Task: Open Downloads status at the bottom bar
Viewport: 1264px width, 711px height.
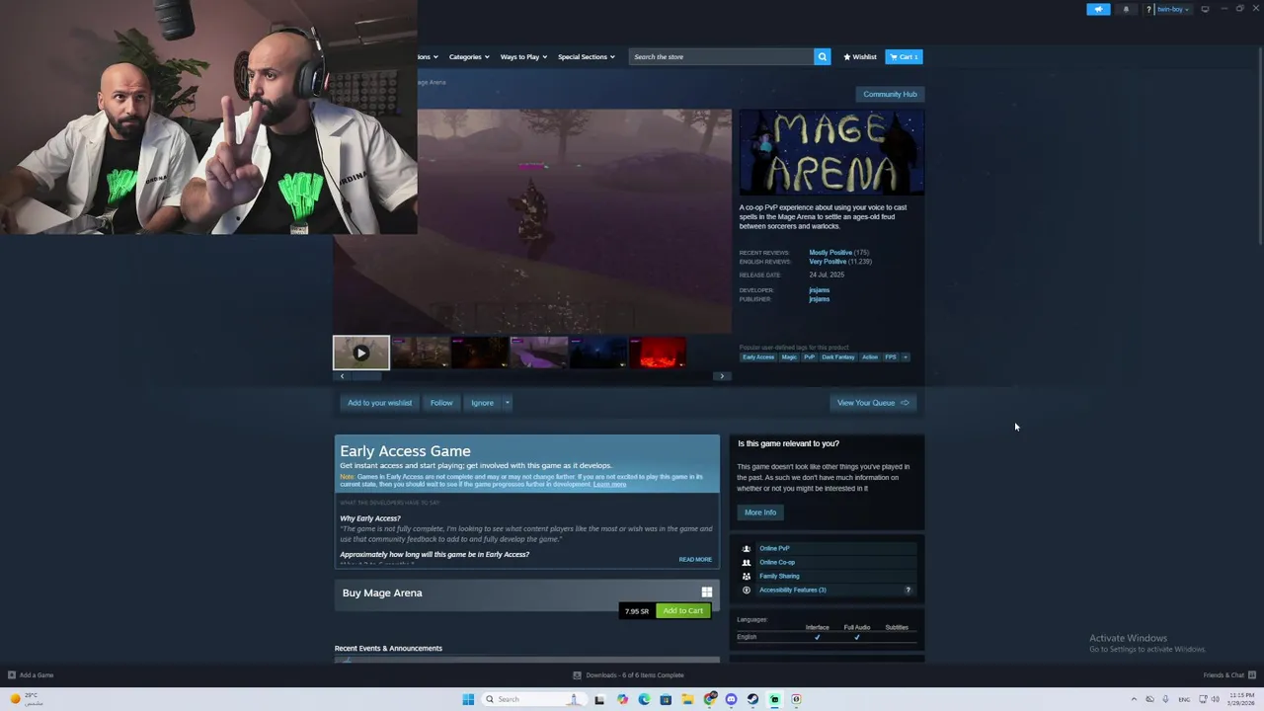Action: click(x=629, y=675)
